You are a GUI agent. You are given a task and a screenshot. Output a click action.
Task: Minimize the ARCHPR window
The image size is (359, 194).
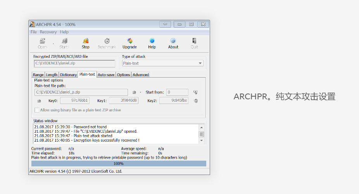tap(179, 24)
